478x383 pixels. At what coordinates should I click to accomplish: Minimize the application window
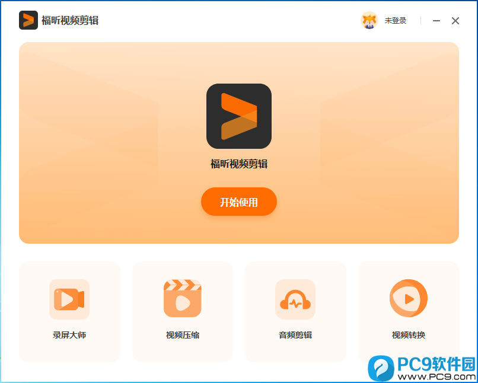(x=436, y=21)
